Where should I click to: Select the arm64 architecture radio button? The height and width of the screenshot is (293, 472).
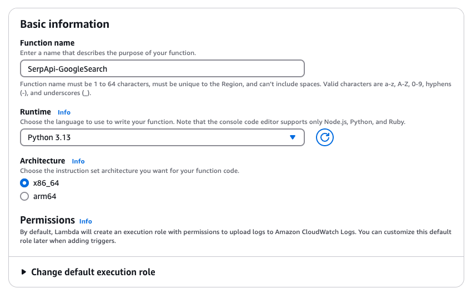(x=24, y=196)
